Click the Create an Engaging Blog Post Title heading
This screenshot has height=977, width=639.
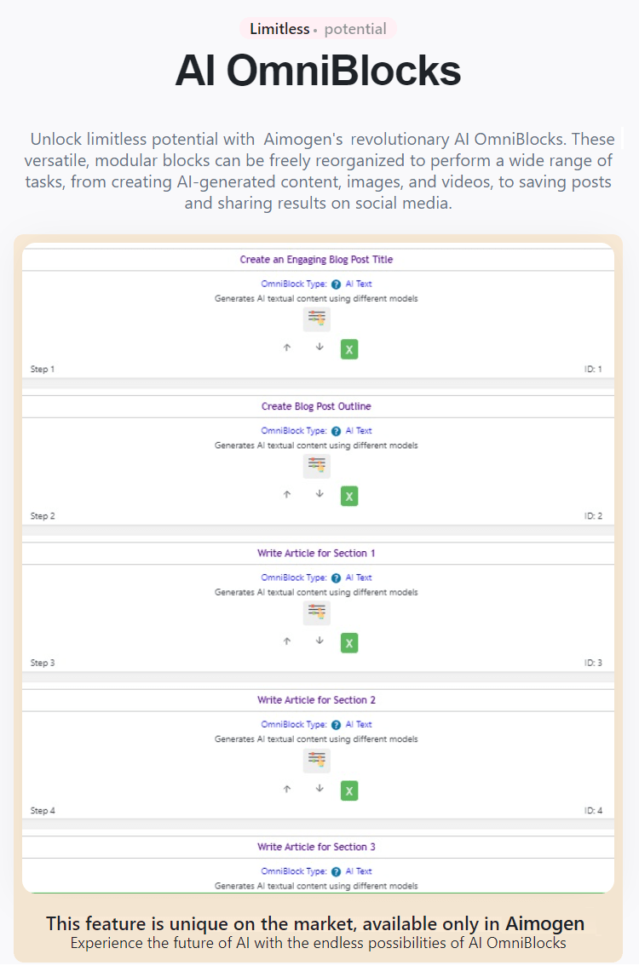point(316,259)
